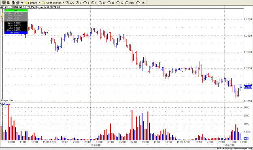Screen dimensions: 253x150
Task: Click the 1.3900 price axis label
Action: (x=248, y=52)
